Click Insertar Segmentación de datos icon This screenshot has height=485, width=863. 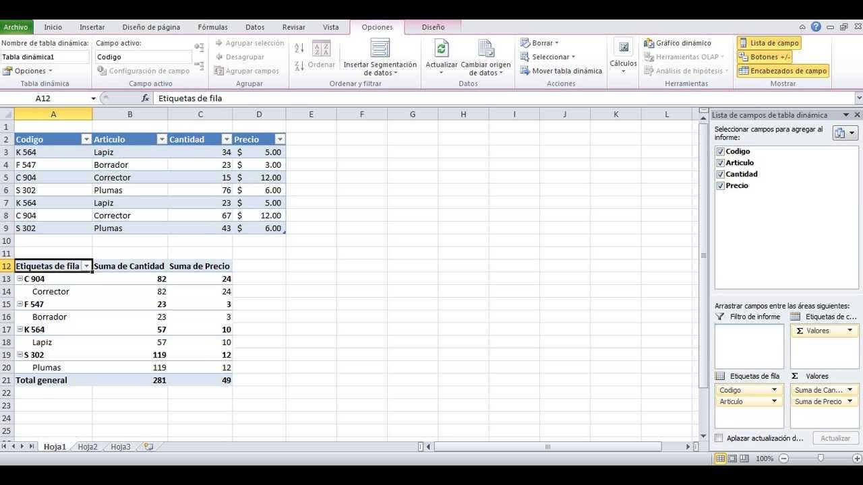coord(380,48)
